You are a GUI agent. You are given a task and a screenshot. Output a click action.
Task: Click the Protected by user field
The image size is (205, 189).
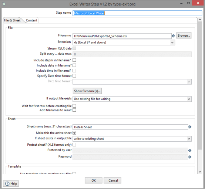click(x=130, y=151)
